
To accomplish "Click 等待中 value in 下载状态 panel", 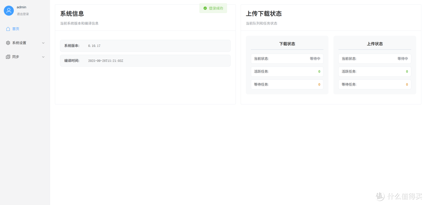I will pos(315,59).
